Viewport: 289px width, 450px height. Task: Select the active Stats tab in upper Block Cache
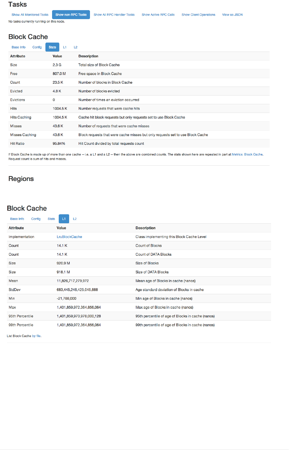[x=52, y=47]
